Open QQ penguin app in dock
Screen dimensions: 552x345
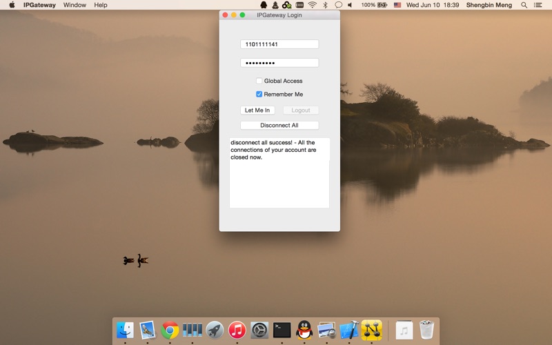tap(304, 330)
